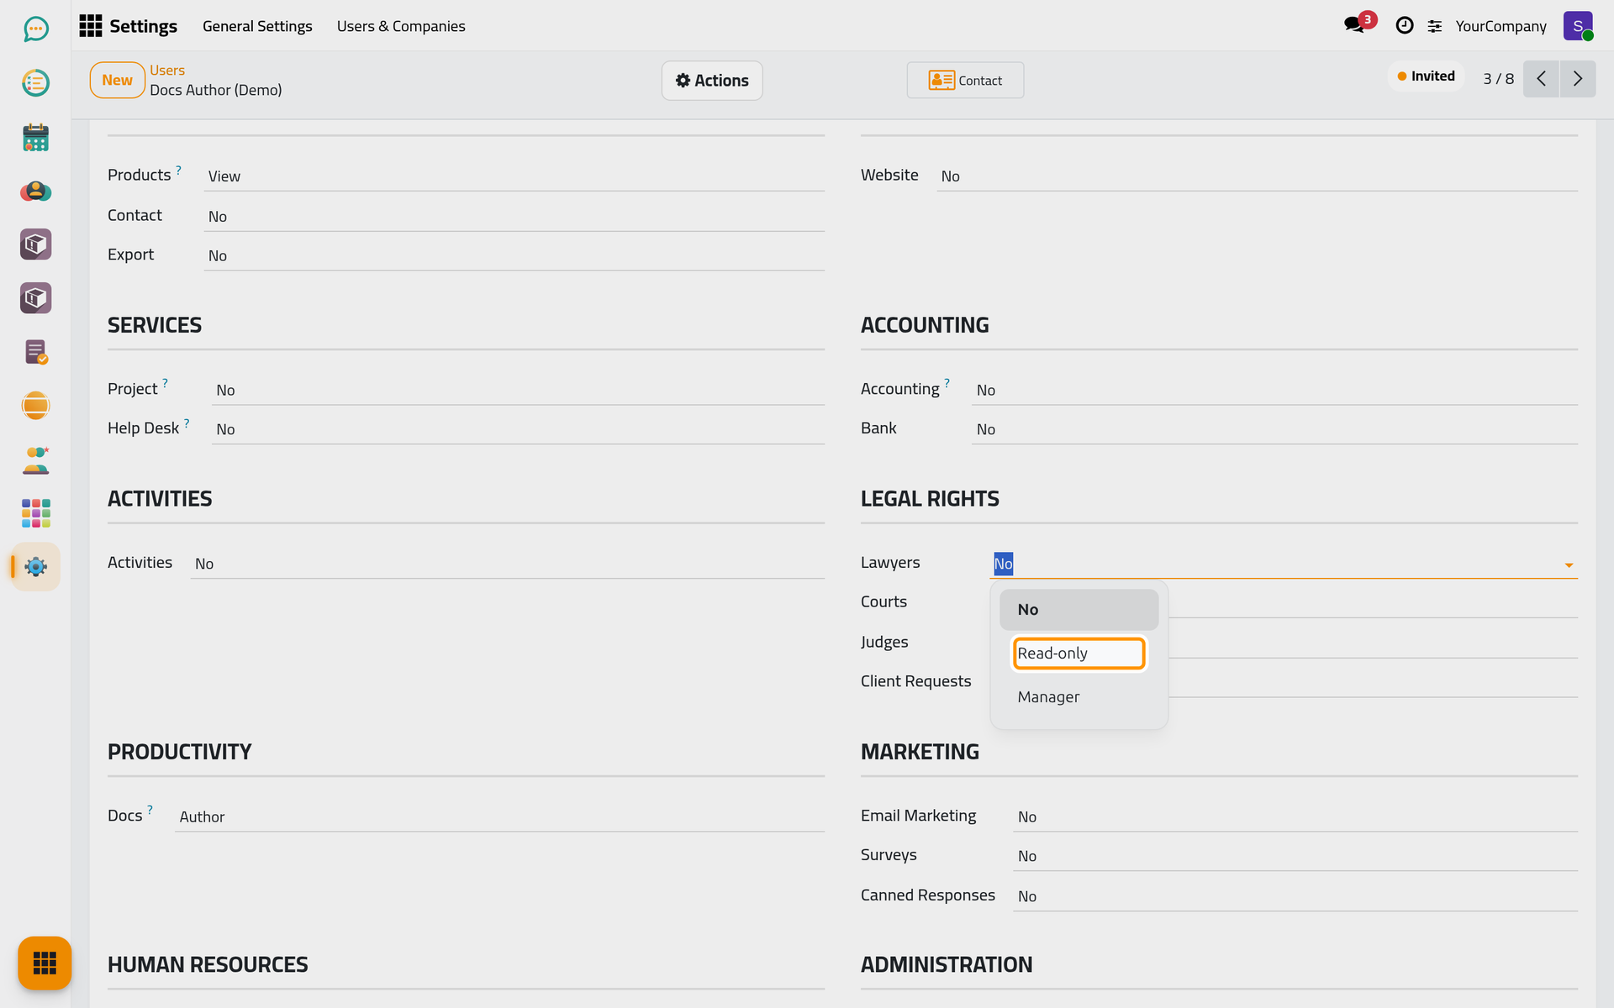Select Manager in the Lawyers dropdown
Image resolution: width=1614 pixels, height=1008 pixels.
tap(1079, 697)
